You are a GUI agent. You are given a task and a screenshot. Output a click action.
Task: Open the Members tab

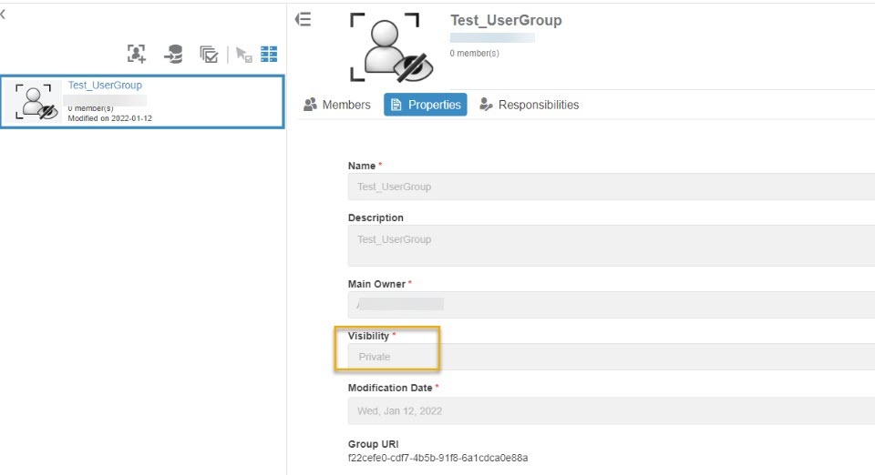(x=337, y=105)
